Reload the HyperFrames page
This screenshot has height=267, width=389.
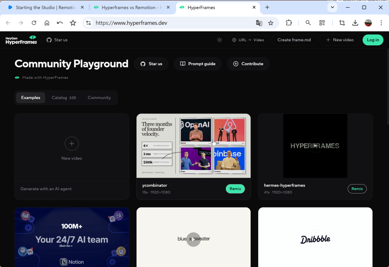click(34, 23)
